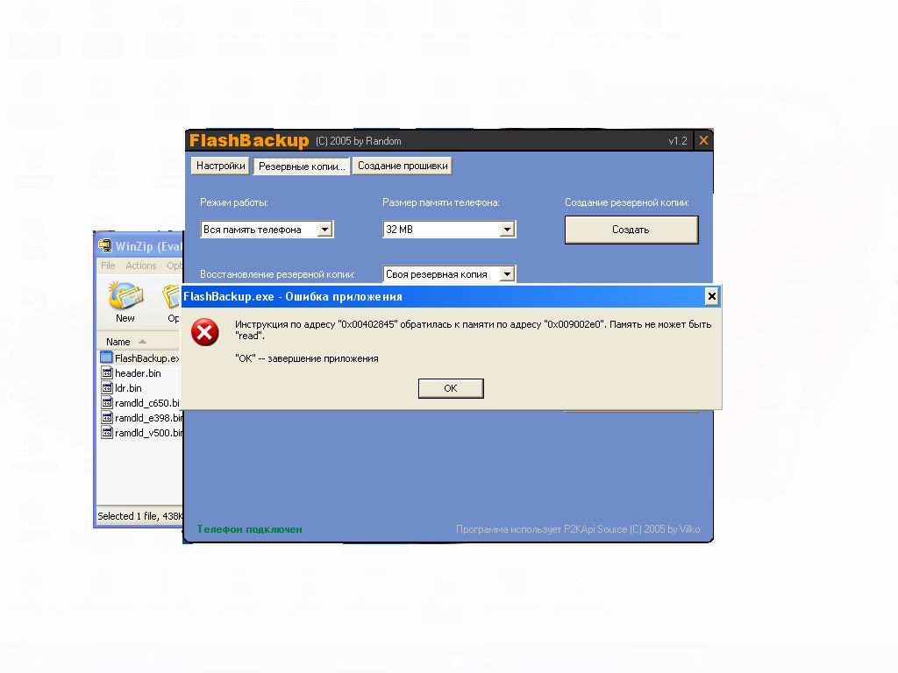898x673 pixels.
Task: Open the Настройки tab in FlashBackup
Action: (x=220, y=166)
